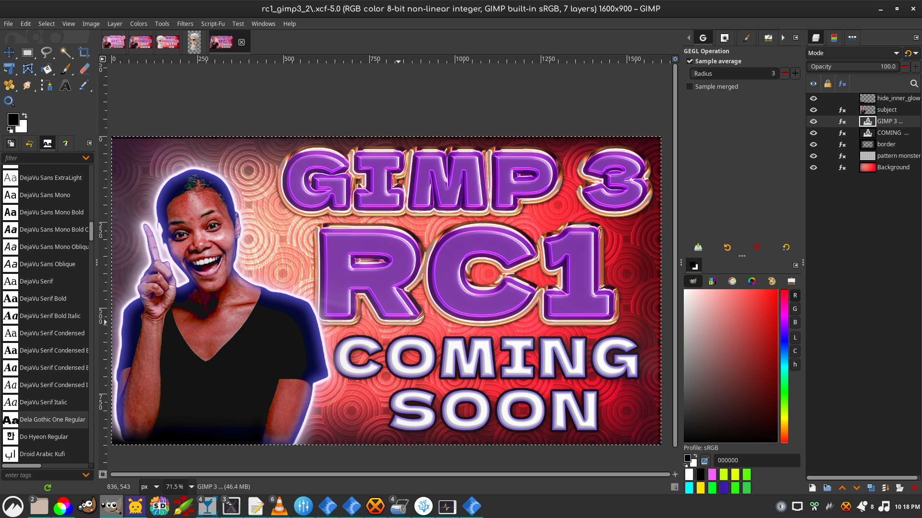The height and width of the screenshot is (518, 922).
Task: Select the Zoom magnifier tool
Action: [x=9, y=101]
